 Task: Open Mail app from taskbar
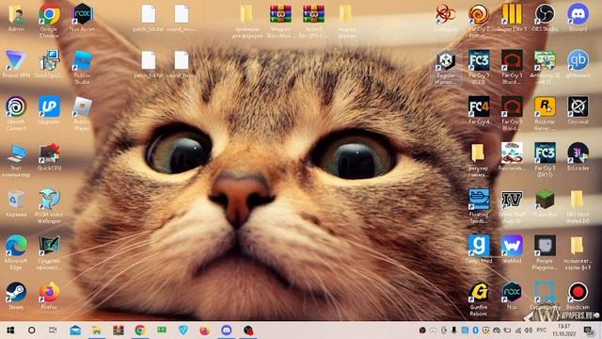(75, 331)
